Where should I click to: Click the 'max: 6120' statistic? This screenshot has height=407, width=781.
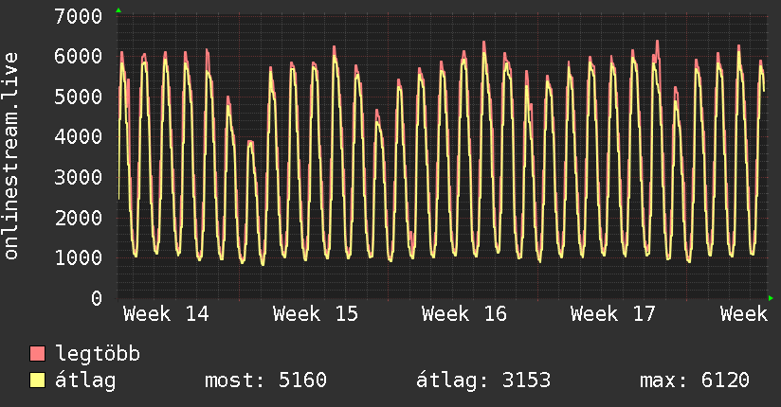click(x=695, y=380)
